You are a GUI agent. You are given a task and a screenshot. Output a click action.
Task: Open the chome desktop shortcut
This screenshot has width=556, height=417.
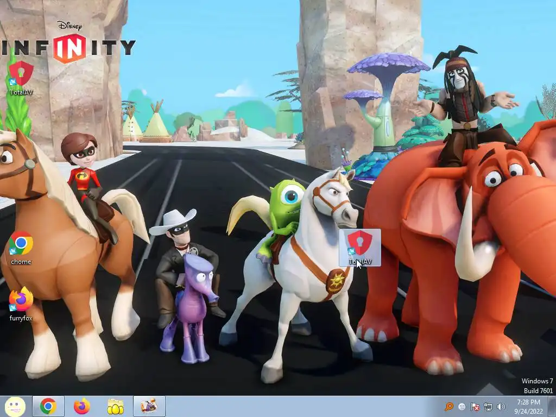[21, 248]
